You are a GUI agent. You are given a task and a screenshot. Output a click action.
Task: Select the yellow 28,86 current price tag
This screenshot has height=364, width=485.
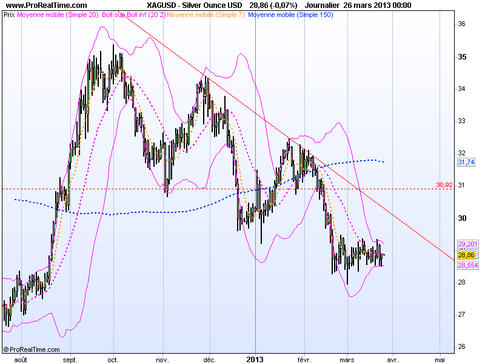tap(465, 255)
